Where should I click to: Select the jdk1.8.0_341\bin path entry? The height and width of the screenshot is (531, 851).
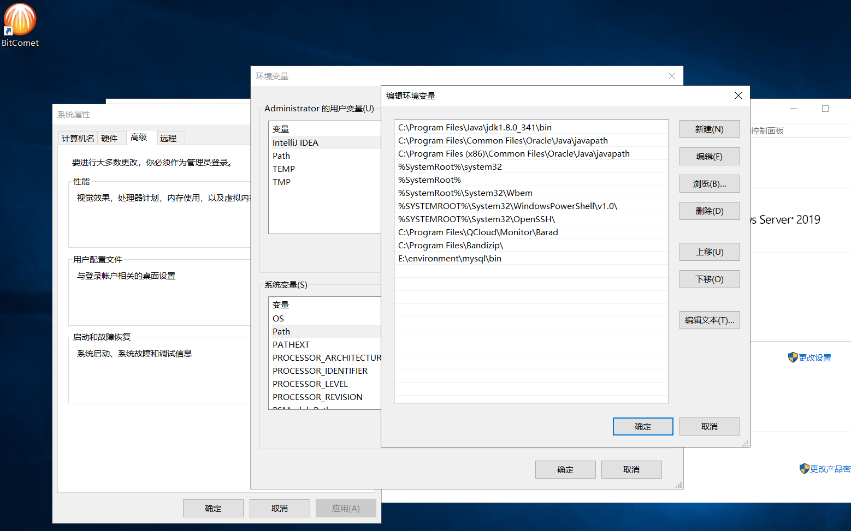475,128
